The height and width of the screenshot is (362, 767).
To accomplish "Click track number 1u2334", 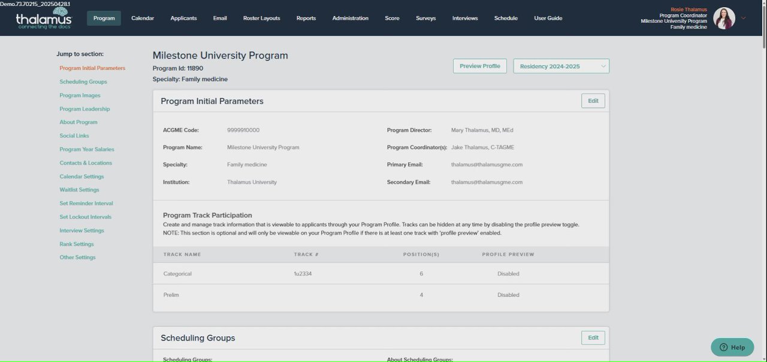I will pyautogui.click(x=303, y=273).
